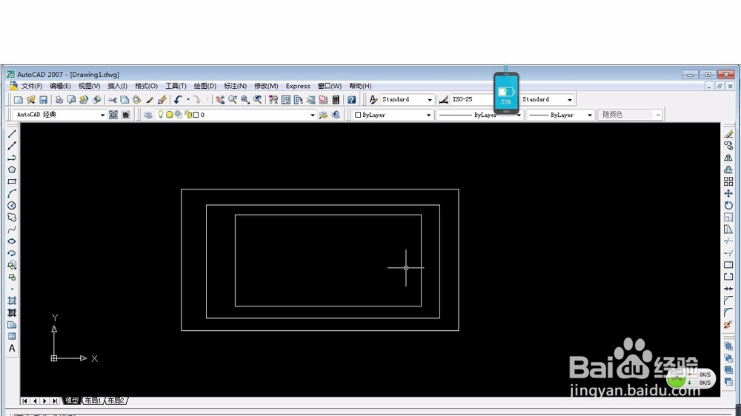Click the Help question mark icon

point(351,100)
